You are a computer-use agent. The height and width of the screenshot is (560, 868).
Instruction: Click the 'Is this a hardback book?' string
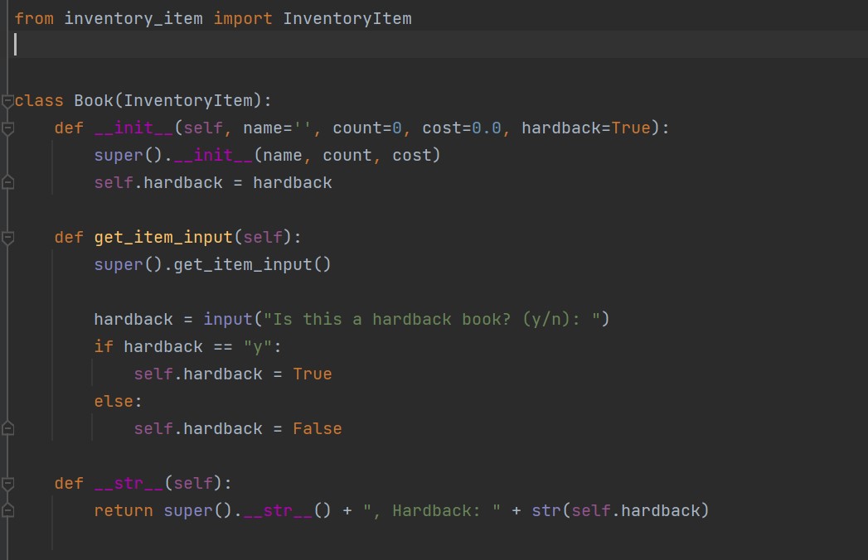[x=432, y=319]
